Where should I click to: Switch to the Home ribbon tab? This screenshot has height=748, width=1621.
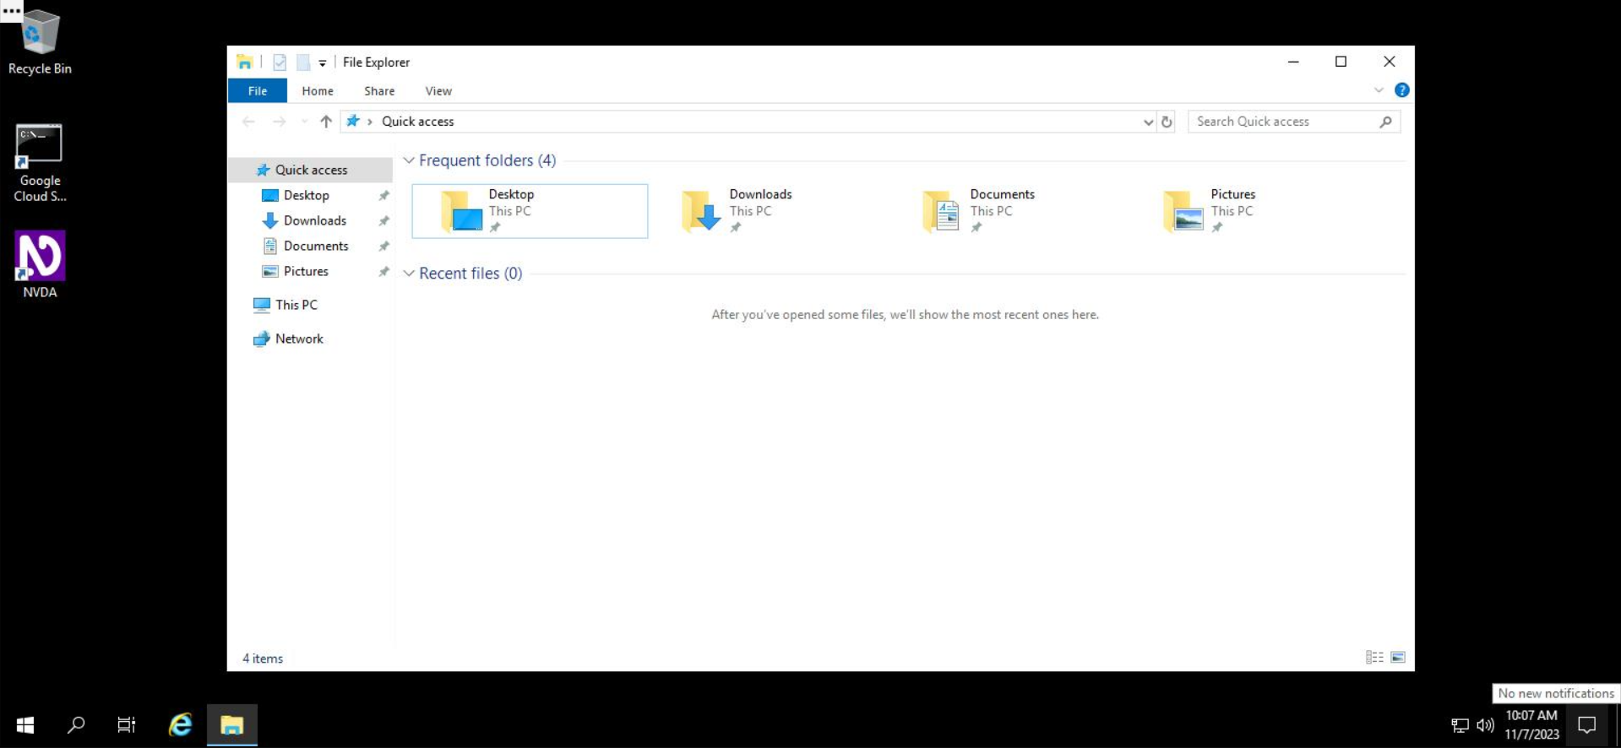(318, 90)
